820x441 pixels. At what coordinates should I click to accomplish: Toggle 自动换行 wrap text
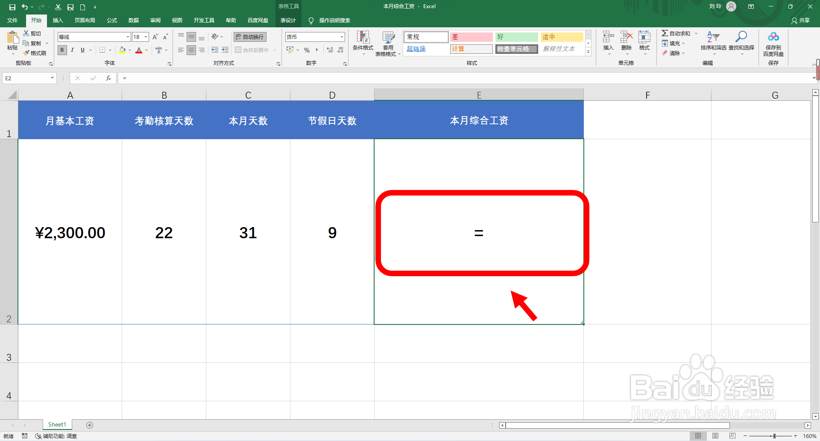click(x=250, y=37)
